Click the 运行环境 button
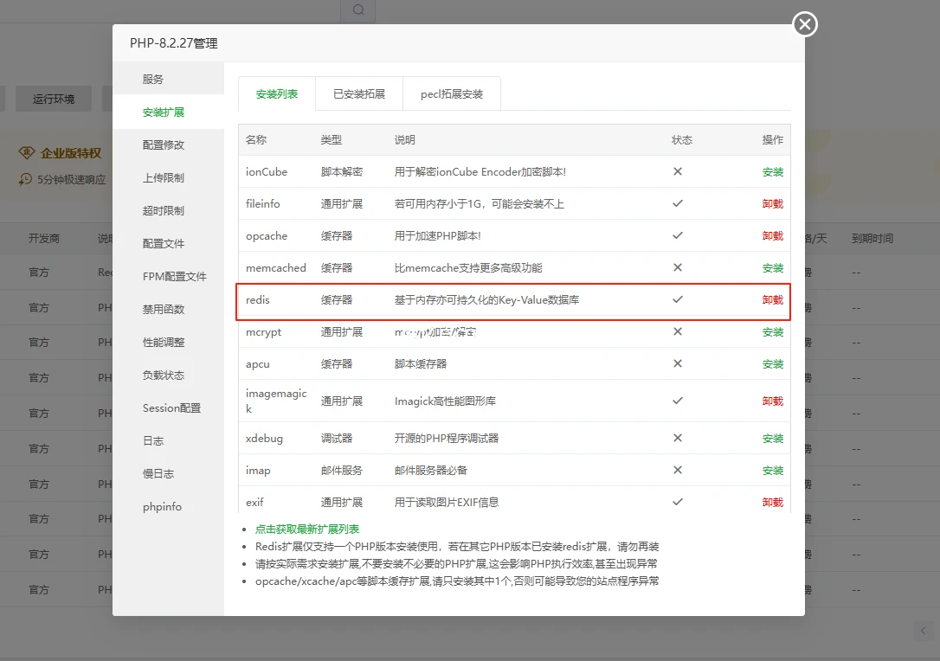This screenshot has height=661, width=940. (54, 99)
